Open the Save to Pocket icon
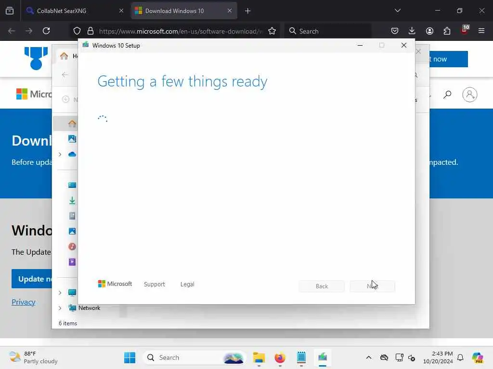This screenshot has height=369, width=493. click(395, 31)
